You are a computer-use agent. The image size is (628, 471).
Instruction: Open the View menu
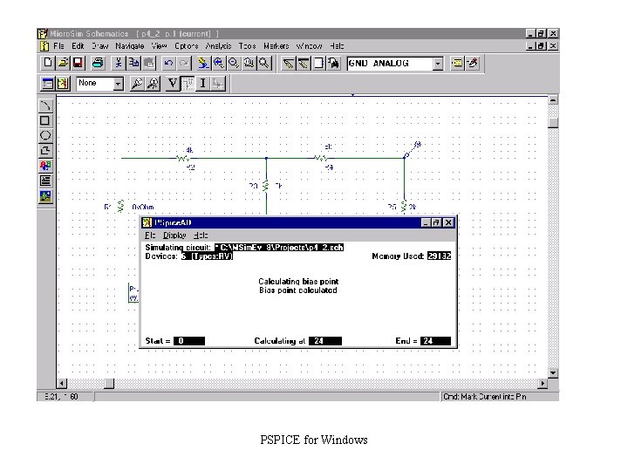click(x=159, y=45)
